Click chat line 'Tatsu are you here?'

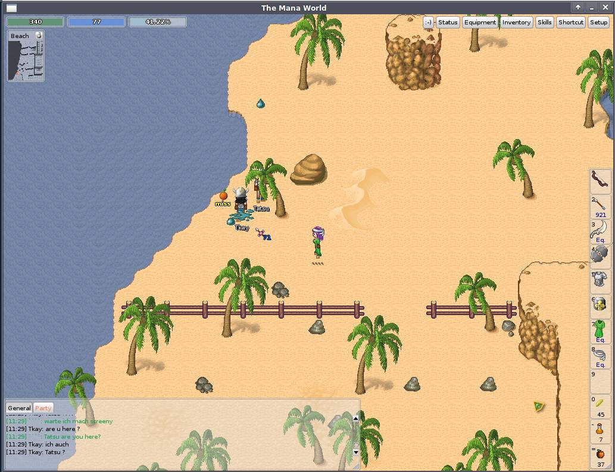[54, 436]
